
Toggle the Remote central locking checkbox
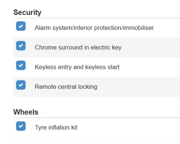pos(21,85)
